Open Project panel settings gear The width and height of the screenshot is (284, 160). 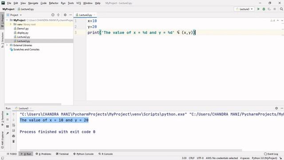click(x=65, y=15)
